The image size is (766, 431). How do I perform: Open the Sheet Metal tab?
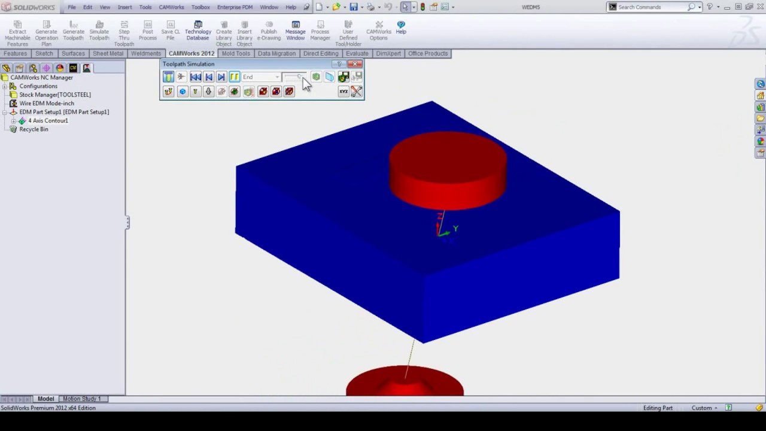click(108, 53)
